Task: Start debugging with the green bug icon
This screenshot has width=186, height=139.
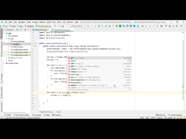Action: [99, 26]
